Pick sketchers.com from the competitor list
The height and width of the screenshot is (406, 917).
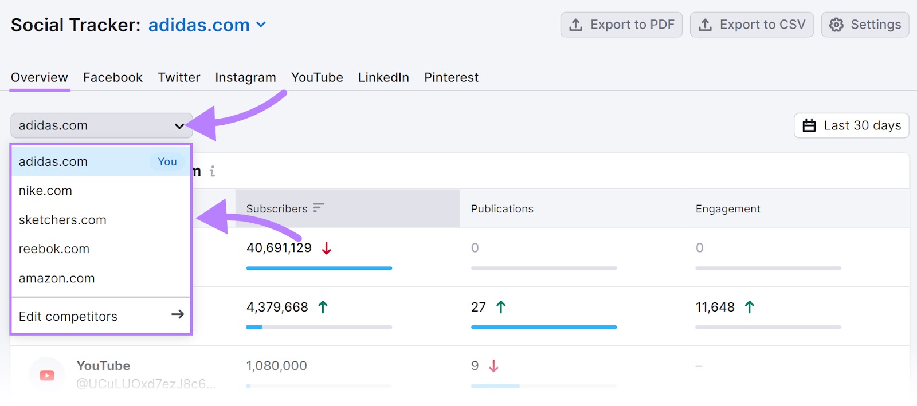point(62,220)
